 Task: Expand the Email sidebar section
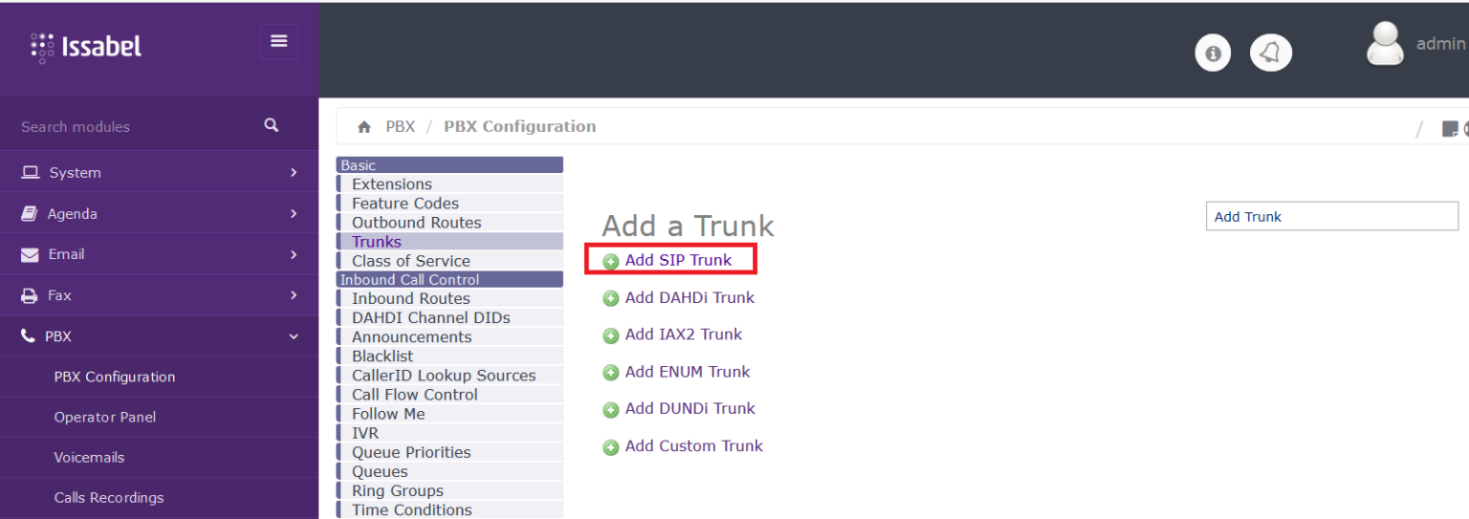(x=159, y=254)
